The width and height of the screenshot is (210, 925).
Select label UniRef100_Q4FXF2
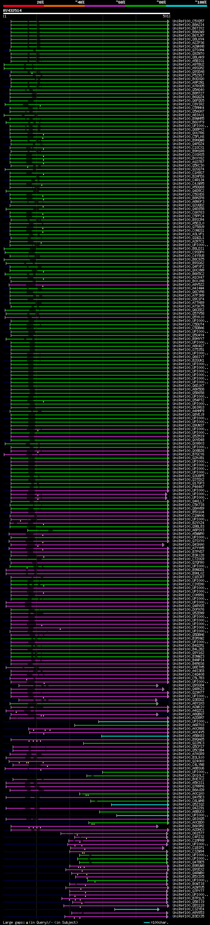tap(188, 266)
